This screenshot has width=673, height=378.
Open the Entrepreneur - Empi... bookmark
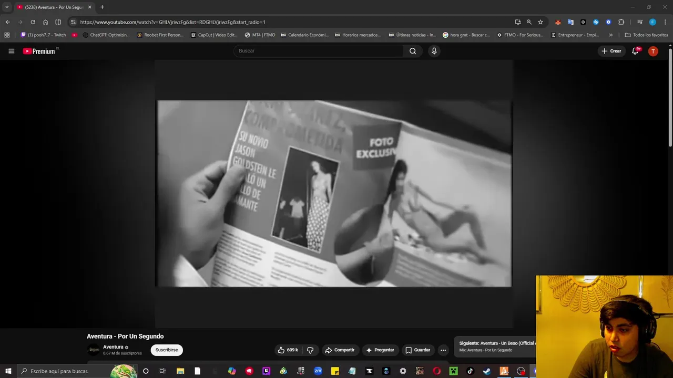pos(575,35)
